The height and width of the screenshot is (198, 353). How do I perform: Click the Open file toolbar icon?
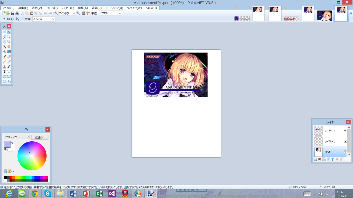coord(8,13)
